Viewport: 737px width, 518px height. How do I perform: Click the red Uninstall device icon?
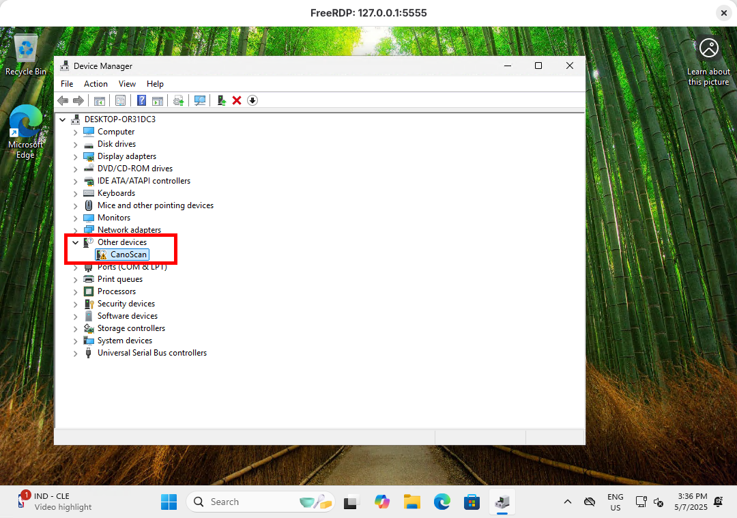point(236,100)
